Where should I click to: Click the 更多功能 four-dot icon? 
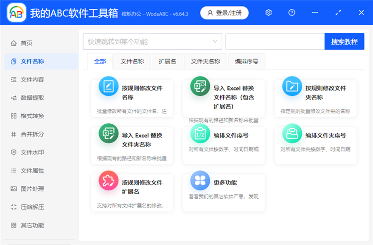200,180
